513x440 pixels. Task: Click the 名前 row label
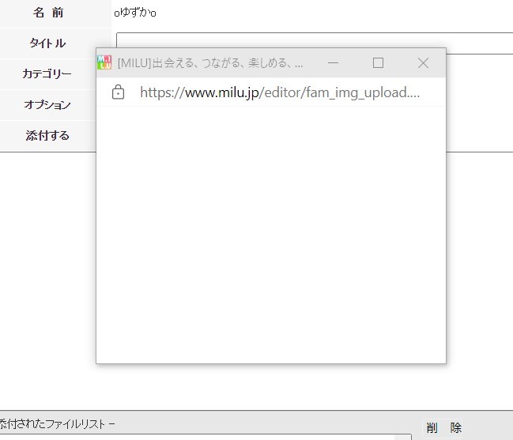(x=48, y=13)
